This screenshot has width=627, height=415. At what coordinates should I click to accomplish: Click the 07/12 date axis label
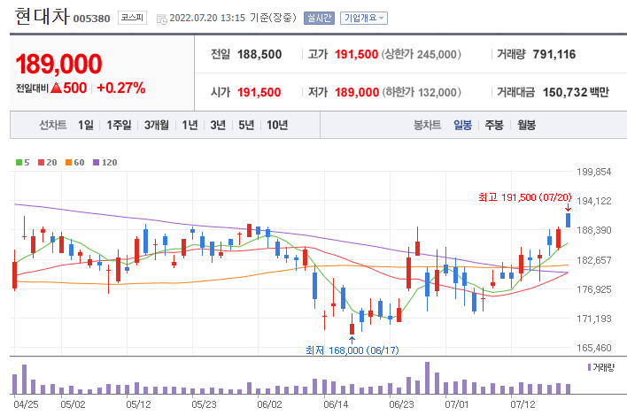[522, 404]
